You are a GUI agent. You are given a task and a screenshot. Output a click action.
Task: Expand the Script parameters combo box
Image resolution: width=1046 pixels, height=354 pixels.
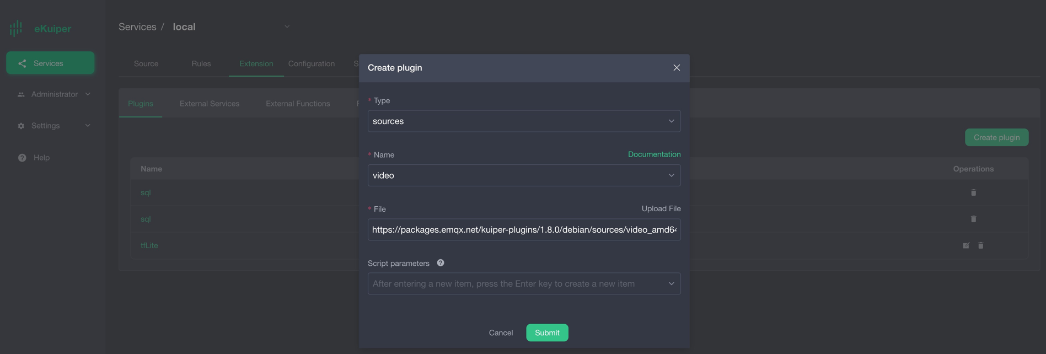tap(524, 283)
